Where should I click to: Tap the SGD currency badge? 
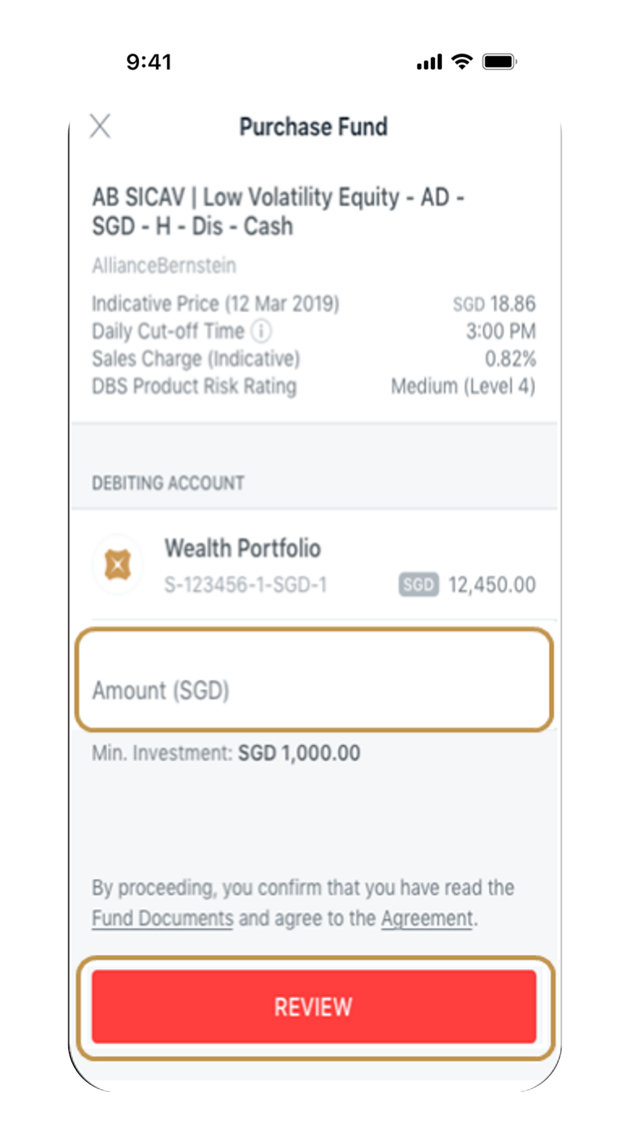point(418,585)
